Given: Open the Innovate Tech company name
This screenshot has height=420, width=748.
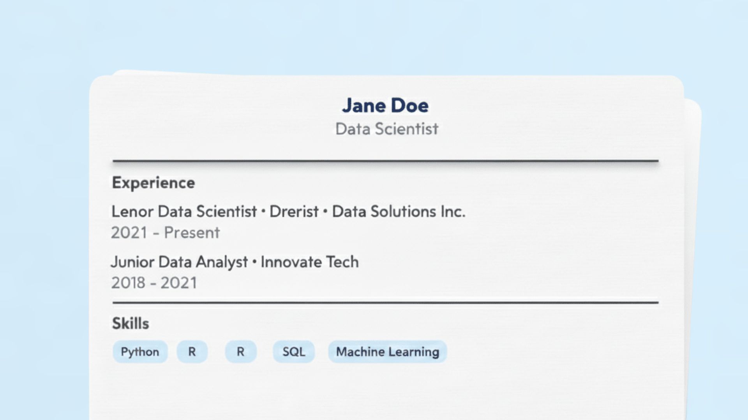Looking at the screenshot, I should (x=310, y=262).
